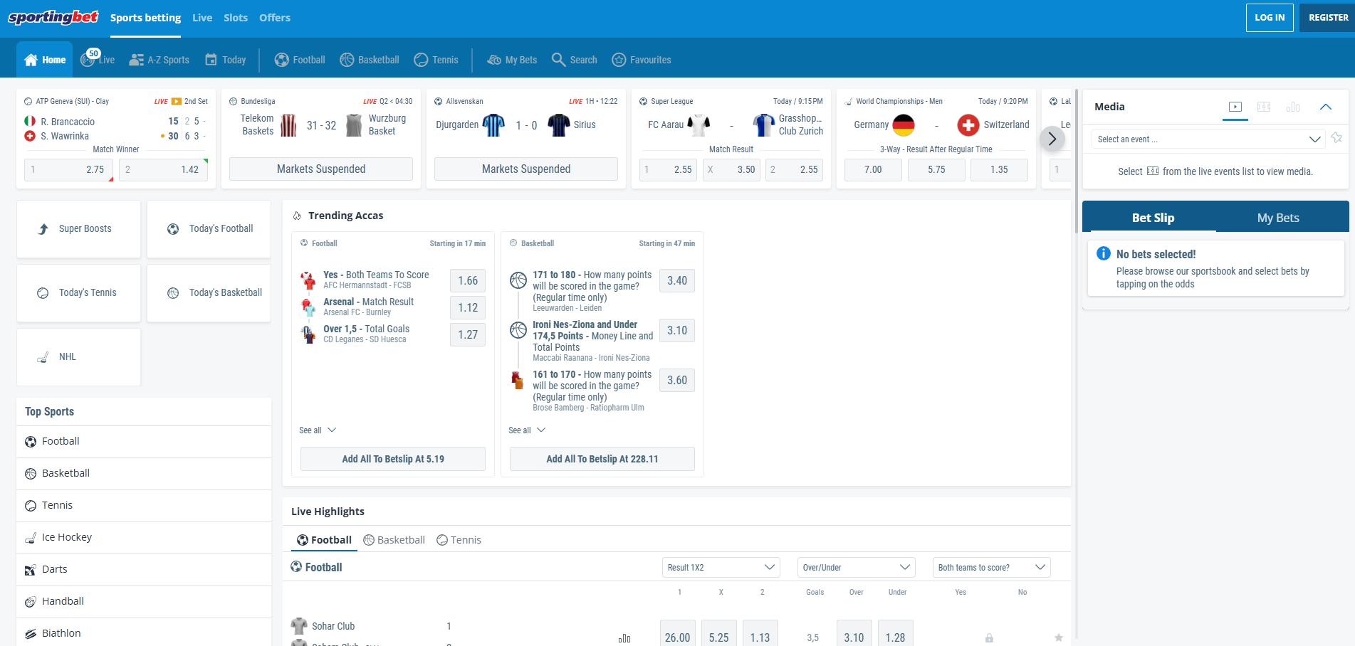
Task: Open Offers top menu
Action: tap(275, 18)
